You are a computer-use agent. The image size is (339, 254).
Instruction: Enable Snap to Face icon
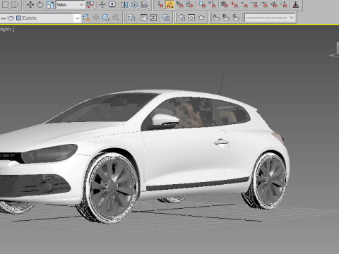pyautogui.click(x=284, y=4)
